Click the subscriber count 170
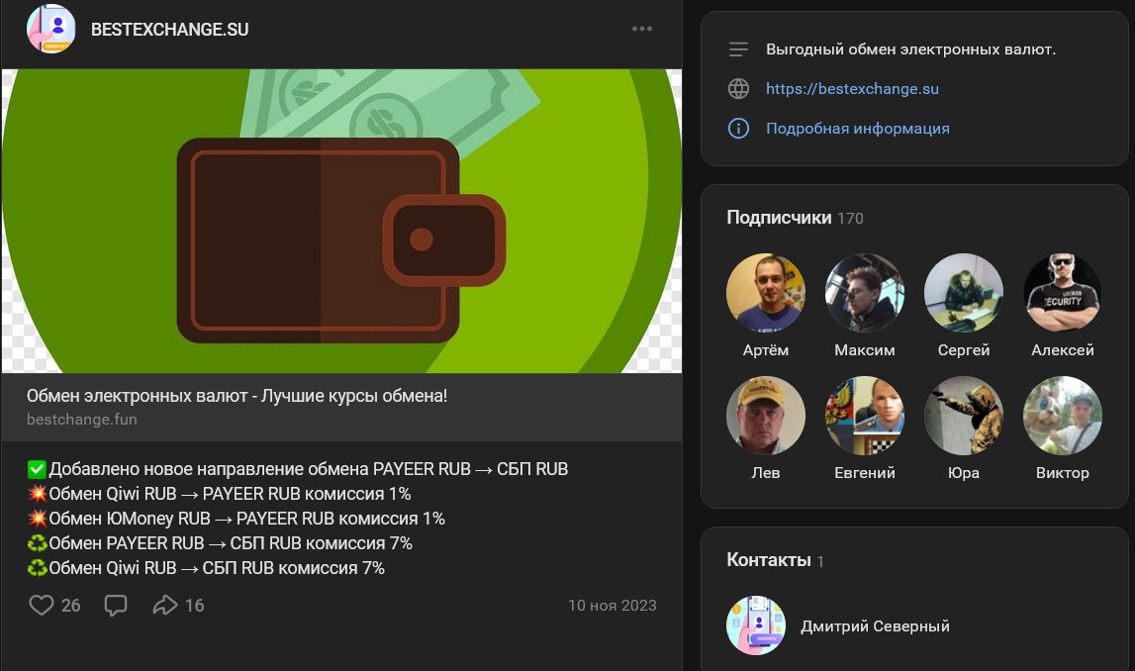The image size is (1135, 671). click(x=851, y=219)
